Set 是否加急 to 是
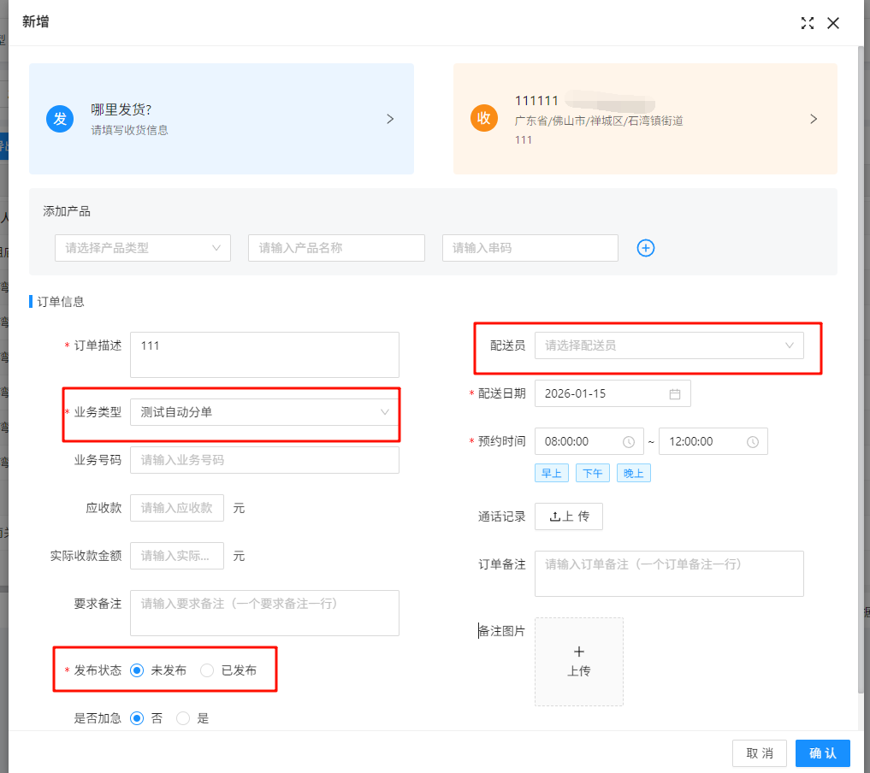This screenshot has height=773, width=870. pyautogui.click(x=183, y=718)
